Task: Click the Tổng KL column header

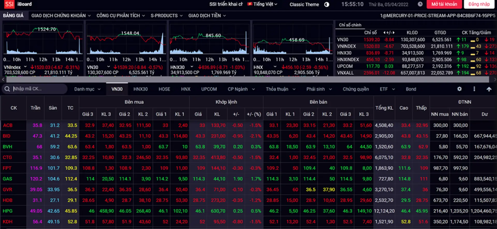Action: [384, 108]
